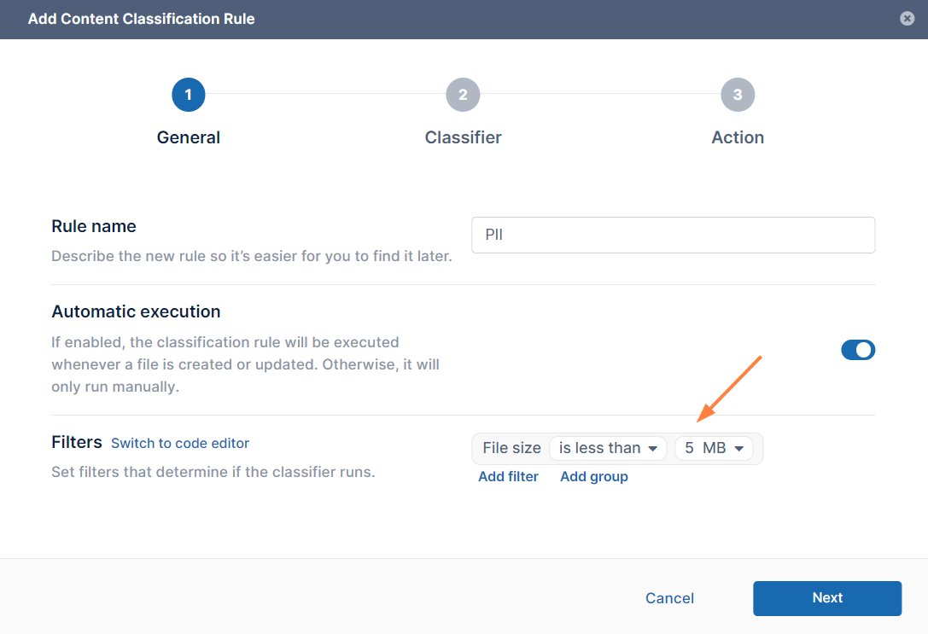Close the Add Content Classification Rule dialog
This screenshot has width=928, height=634.
908,18
